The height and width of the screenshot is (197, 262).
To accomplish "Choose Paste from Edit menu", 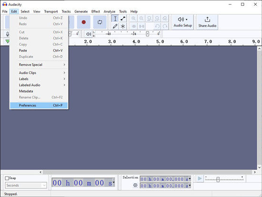I will pyautogui.click(x=39, y=51).
